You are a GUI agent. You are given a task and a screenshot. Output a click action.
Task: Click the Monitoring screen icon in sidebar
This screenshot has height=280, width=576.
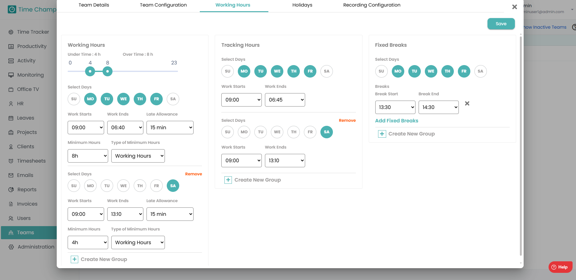[11, 75]
